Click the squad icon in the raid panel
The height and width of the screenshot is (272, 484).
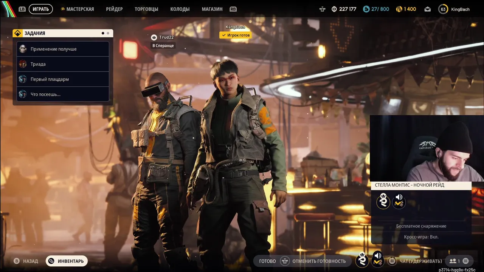tap(383, 201)
